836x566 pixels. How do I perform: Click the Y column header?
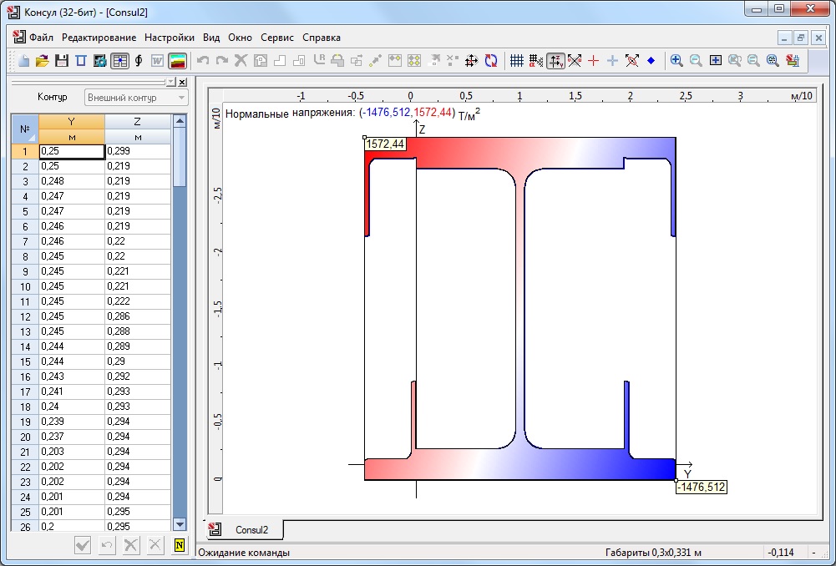pos(71,122)
